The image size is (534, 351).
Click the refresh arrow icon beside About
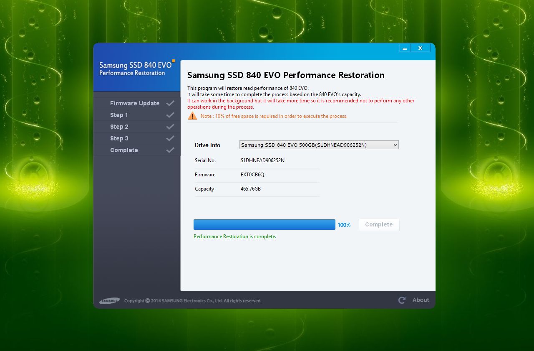click(402, 300)
